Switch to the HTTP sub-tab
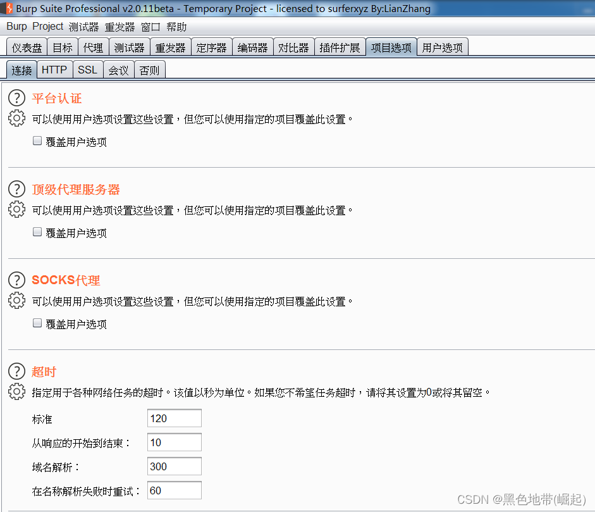Screen dimensions: 595x512 tap(54, 70)
